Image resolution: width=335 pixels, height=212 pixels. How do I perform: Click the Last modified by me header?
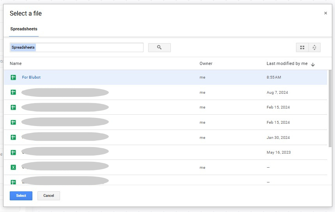pyautogui.click(x=287, y=63)
